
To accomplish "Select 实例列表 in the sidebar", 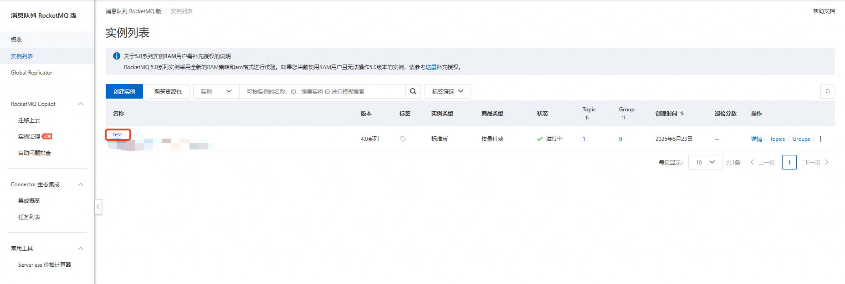I will tap(22, 56).
